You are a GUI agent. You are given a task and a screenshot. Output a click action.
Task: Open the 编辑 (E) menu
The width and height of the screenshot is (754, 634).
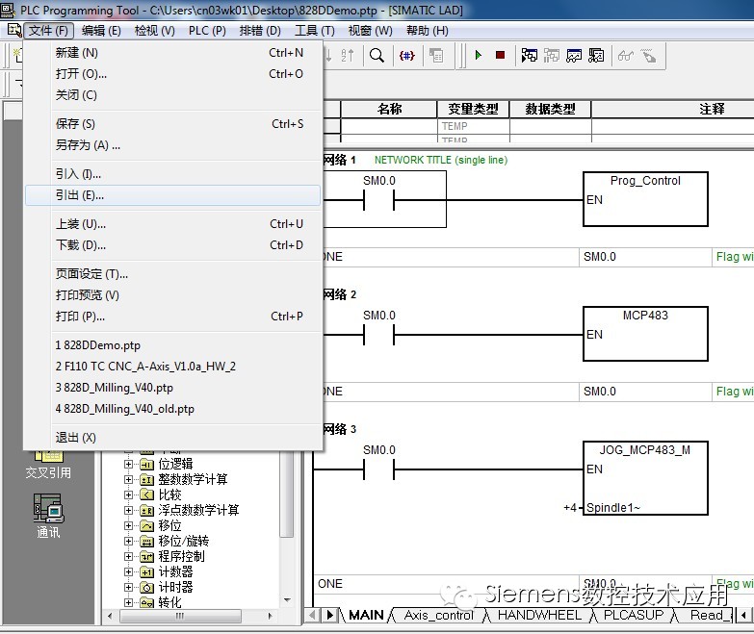101,31
